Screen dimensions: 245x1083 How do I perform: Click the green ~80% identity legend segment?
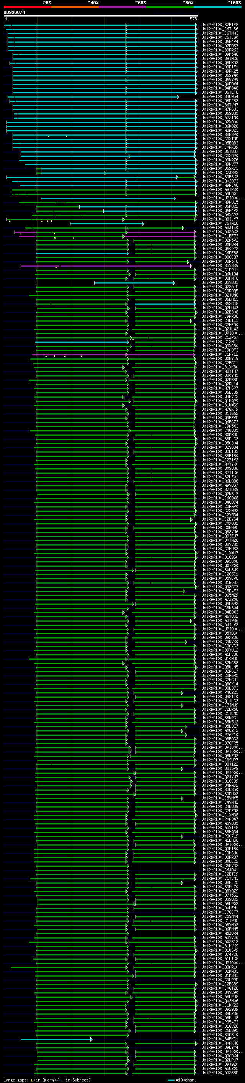170,7
